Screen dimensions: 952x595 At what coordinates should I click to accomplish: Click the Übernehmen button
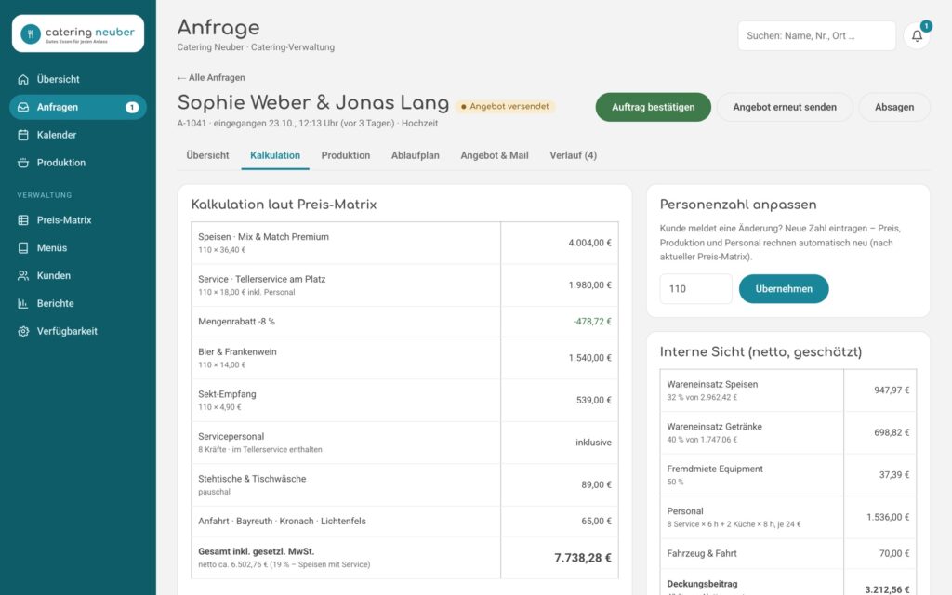coord(783,289)
